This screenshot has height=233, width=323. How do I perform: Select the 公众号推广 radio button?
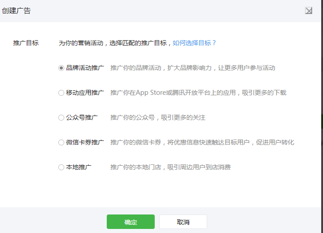pos(61,118)
